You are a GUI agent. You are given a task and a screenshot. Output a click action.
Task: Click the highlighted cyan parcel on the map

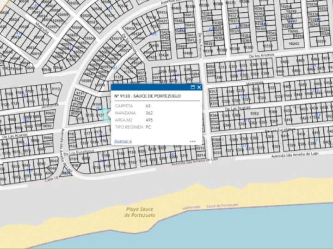click(106, 114)
